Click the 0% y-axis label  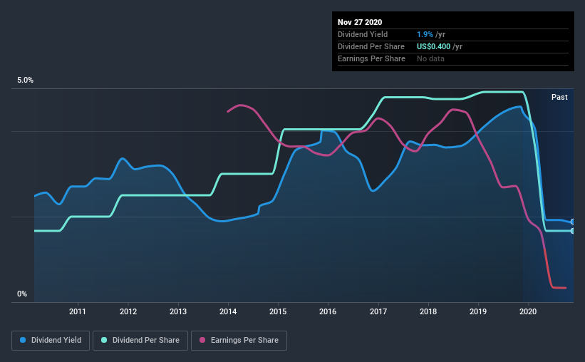pos(22,294)
